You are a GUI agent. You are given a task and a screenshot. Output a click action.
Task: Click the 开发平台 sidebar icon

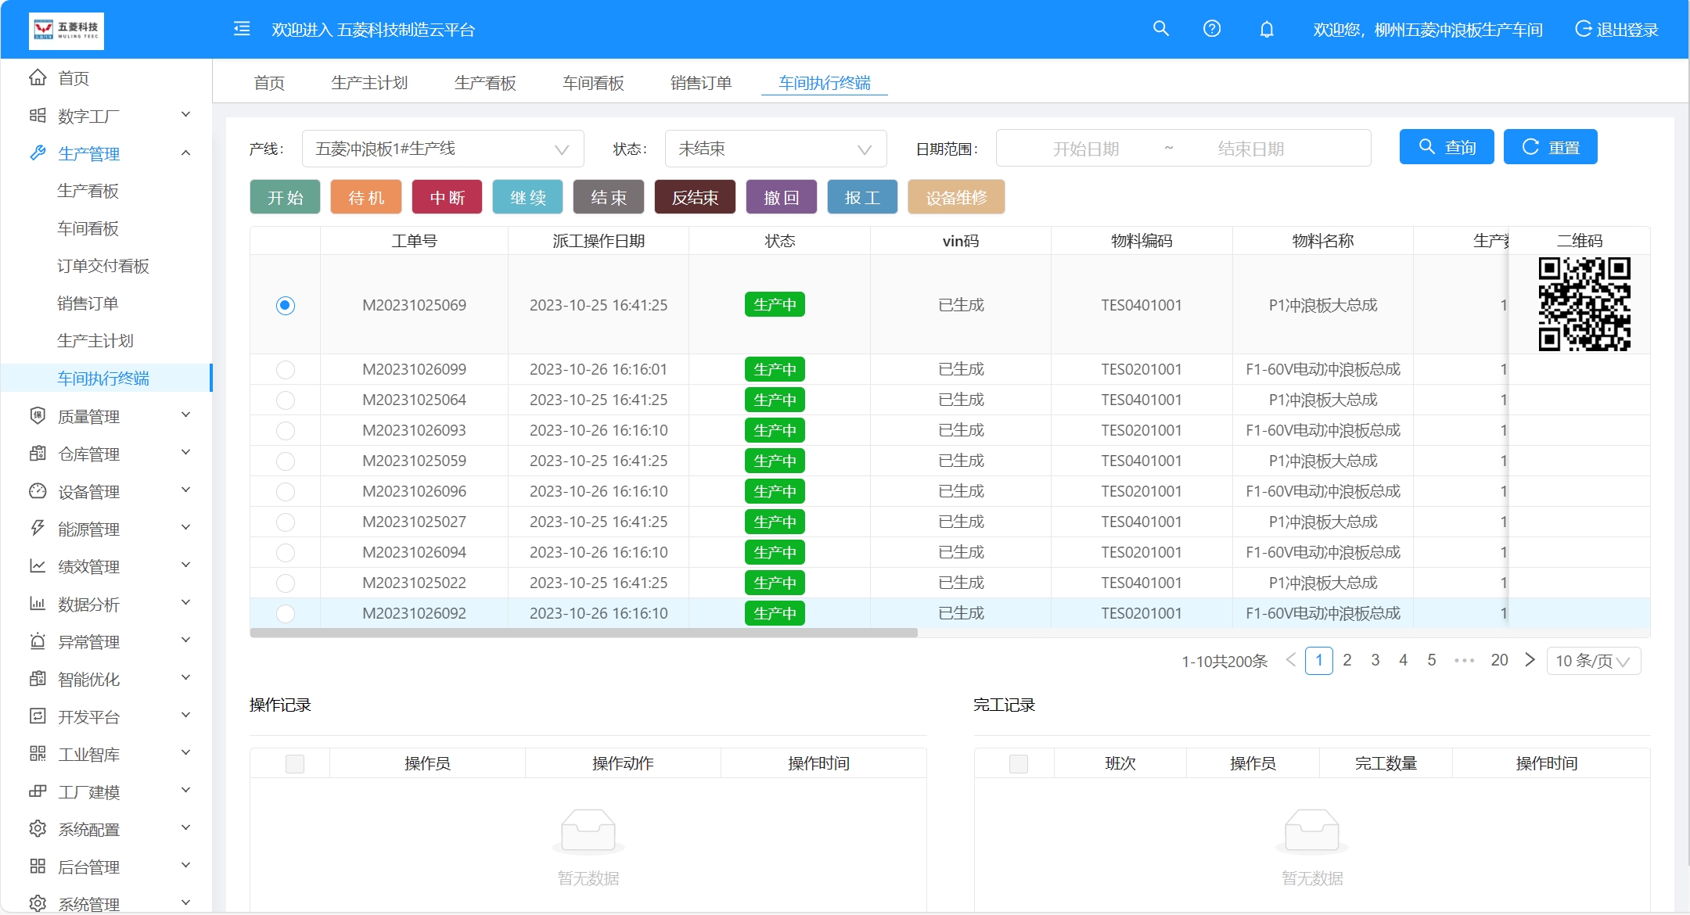point(38,716)
